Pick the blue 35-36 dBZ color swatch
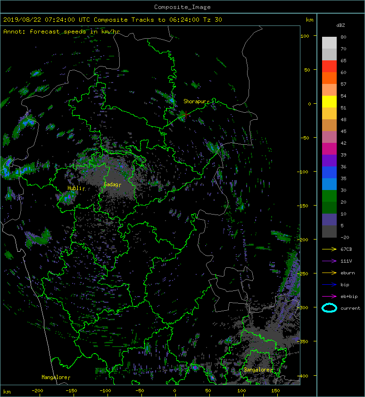The height and width of the screenshot is (397, 365). click(x=329, y=173)
